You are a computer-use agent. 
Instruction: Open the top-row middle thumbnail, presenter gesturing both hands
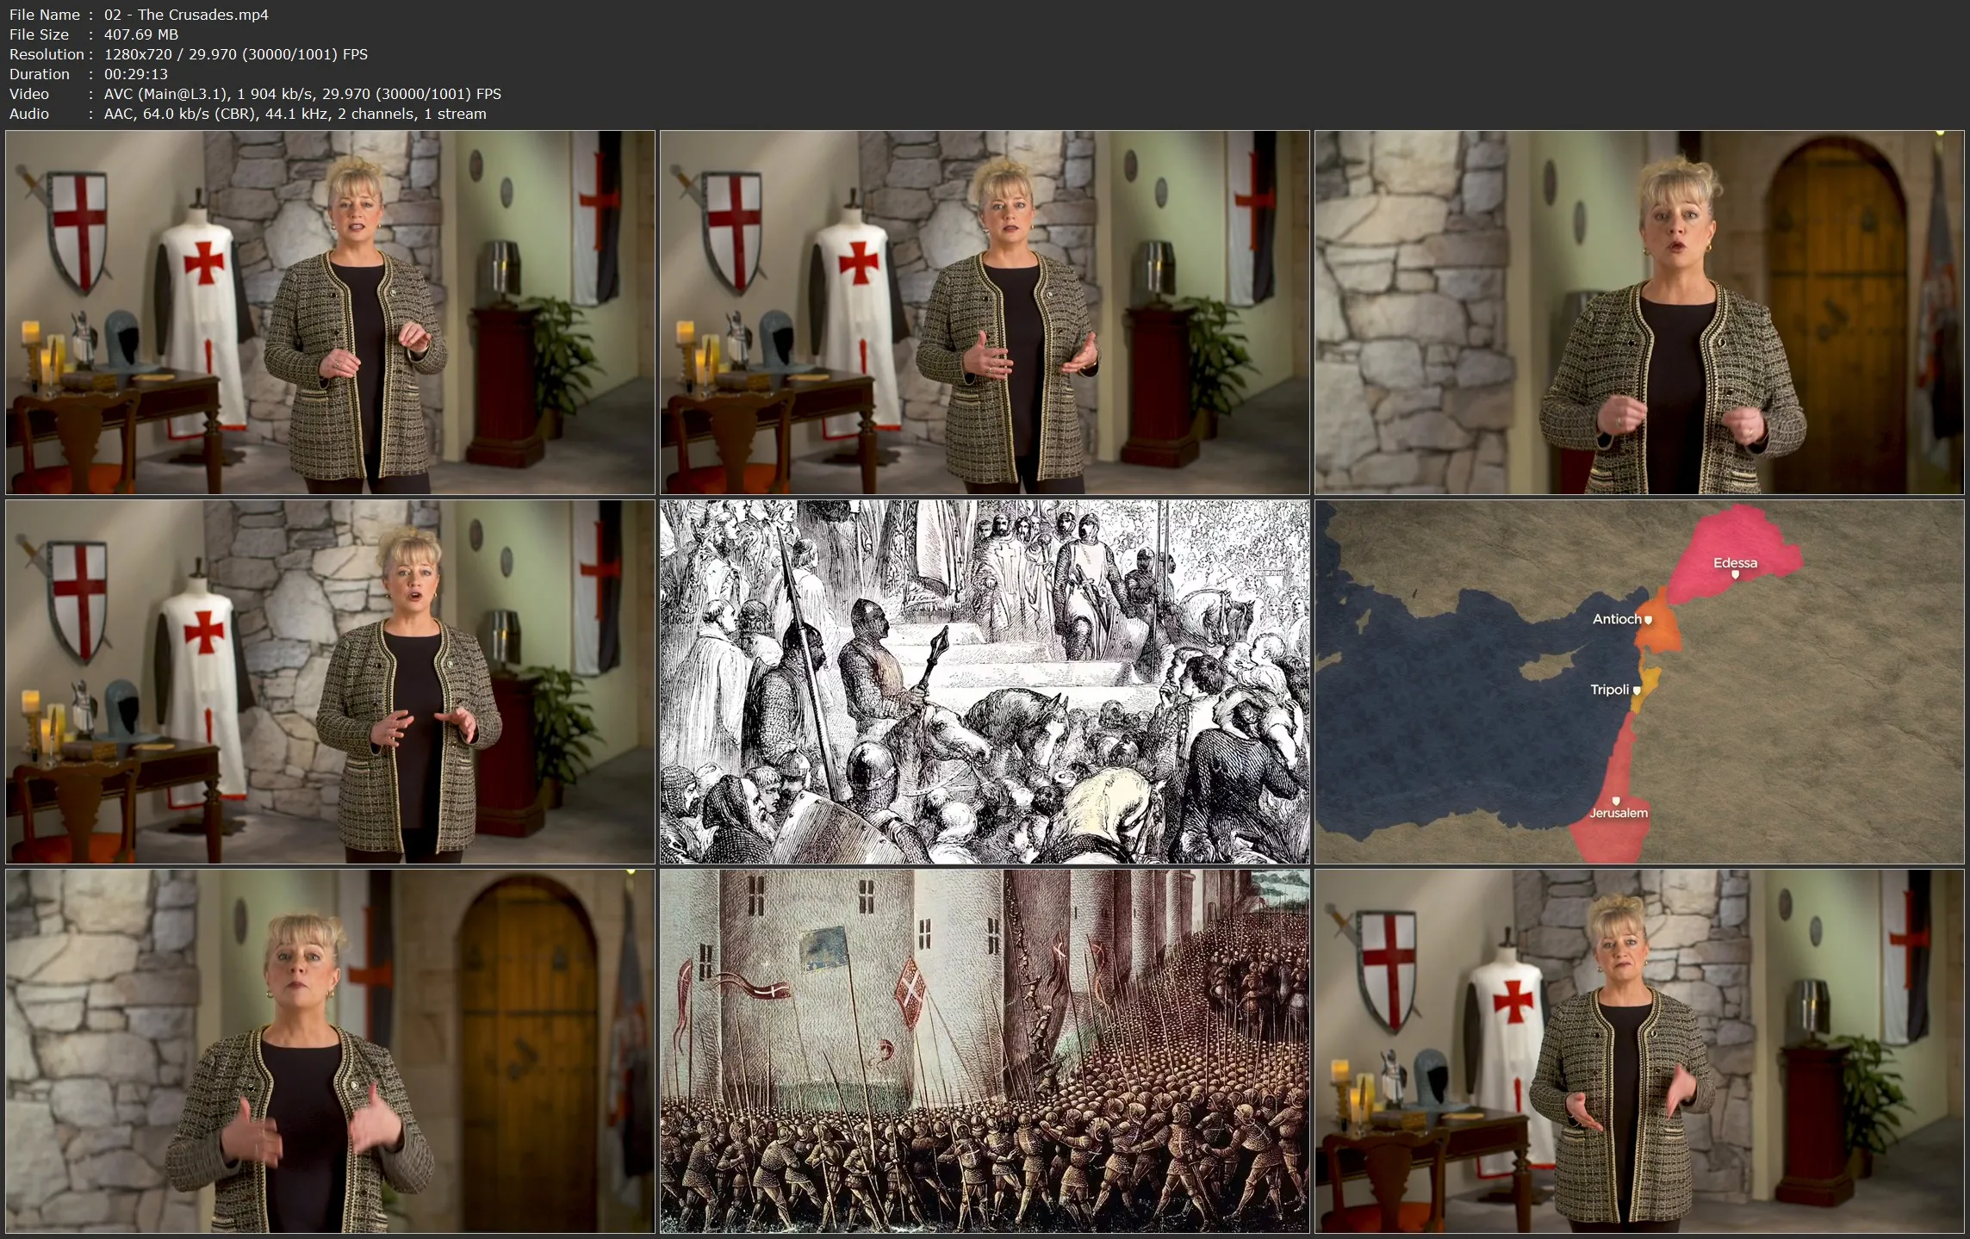click(x=985, y=313)
